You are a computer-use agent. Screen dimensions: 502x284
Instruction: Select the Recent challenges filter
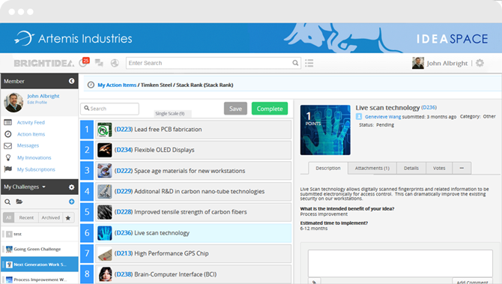tap(26, 218)
